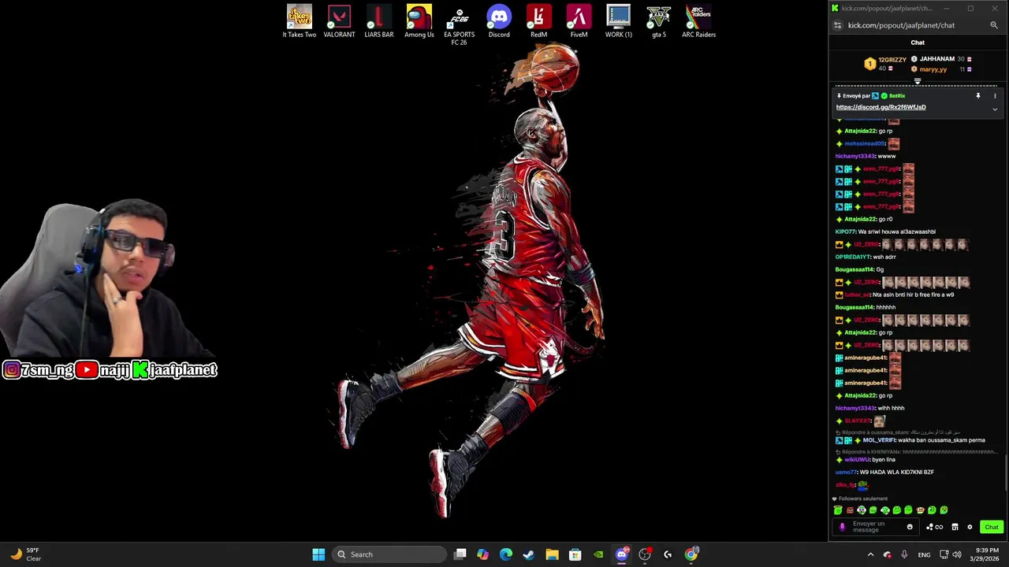Screen dimensions: 1009x567
Task: Open the discord.gg pinned message link
Action: tap(881, 107)
